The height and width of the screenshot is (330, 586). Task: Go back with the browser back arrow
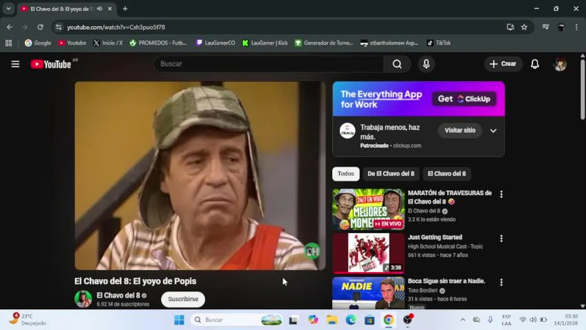pyautogui.click(x=10, y=27)
